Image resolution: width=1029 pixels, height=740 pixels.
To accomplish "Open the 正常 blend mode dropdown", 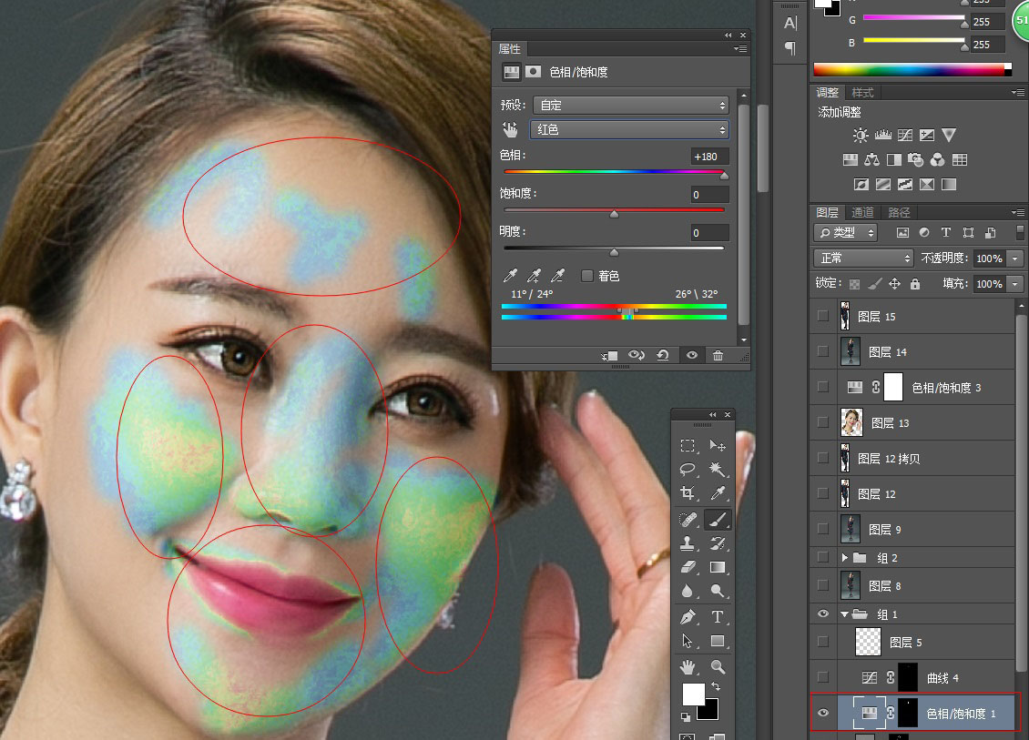I will point(862,258).
